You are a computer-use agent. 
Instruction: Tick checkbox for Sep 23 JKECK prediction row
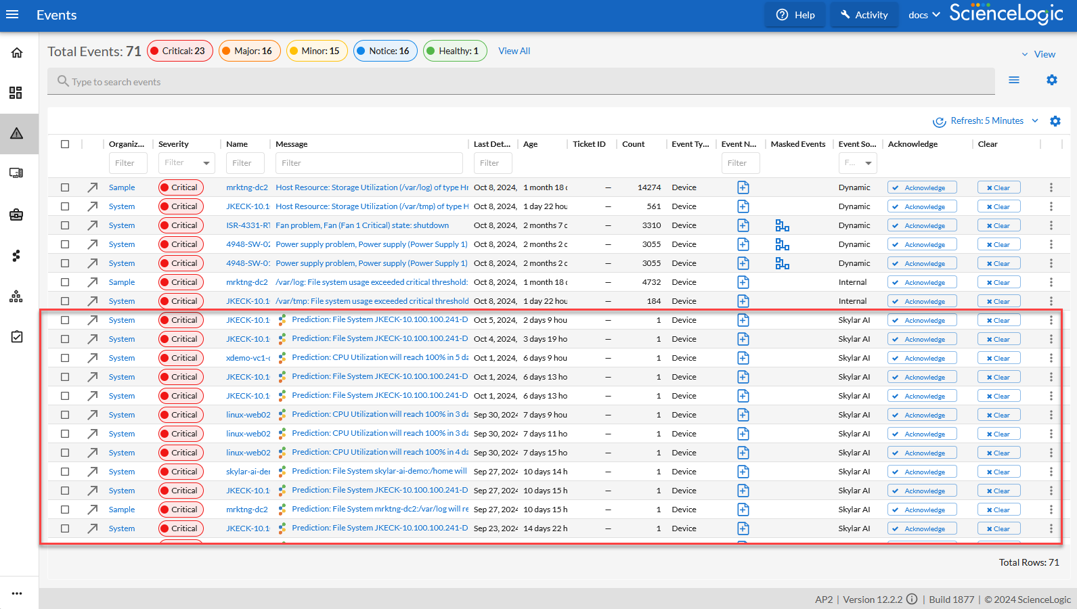click(65, 528)
